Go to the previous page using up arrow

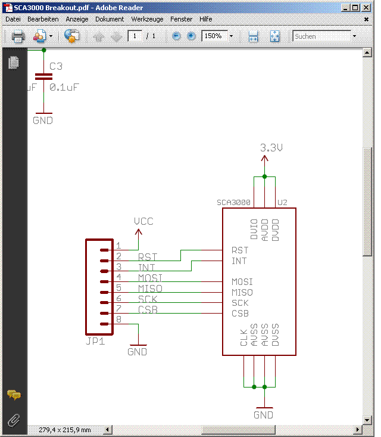(98, 36)
